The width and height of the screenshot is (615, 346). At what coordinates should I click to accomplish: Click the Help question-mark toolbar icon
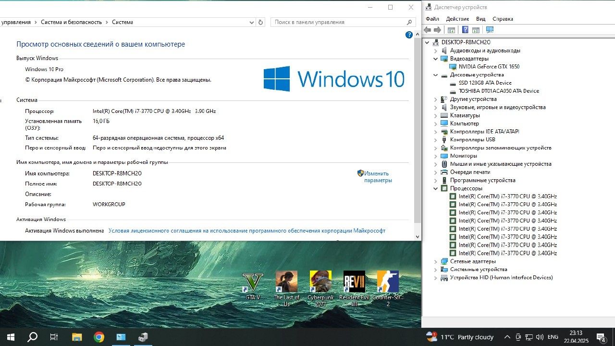pyautogui.click(x=465, y=30)
